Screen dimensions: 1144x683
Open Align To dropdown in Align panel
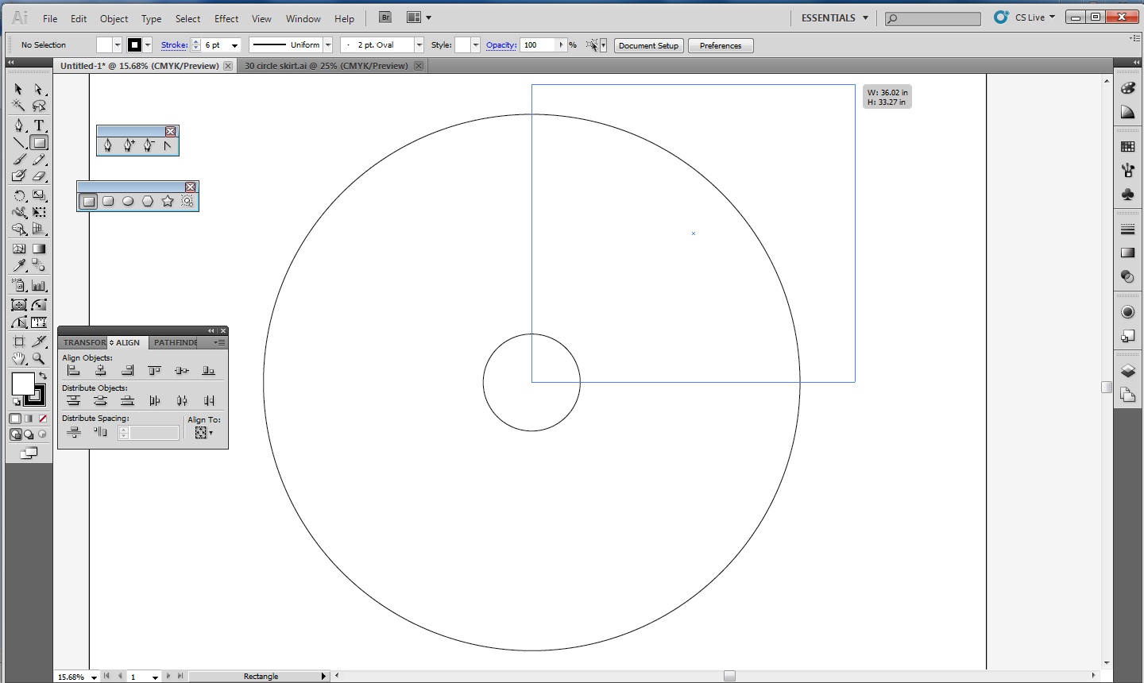204,433
